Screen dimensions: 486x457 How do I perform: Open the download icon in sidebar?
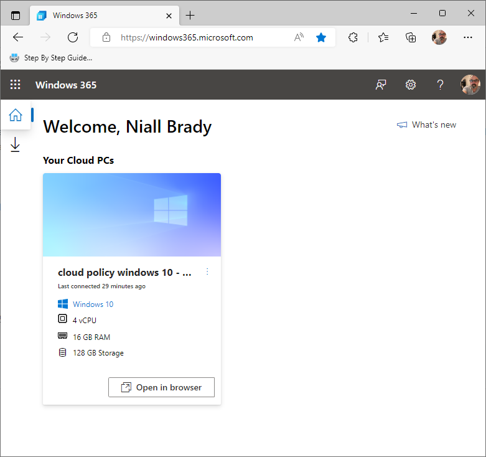click(16, 145)
